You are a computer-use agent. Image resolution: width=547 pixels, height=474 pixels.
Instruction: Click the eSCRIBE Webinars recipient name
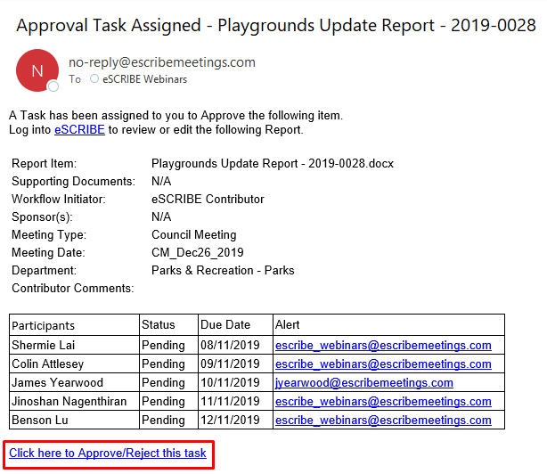coord(145,79)
